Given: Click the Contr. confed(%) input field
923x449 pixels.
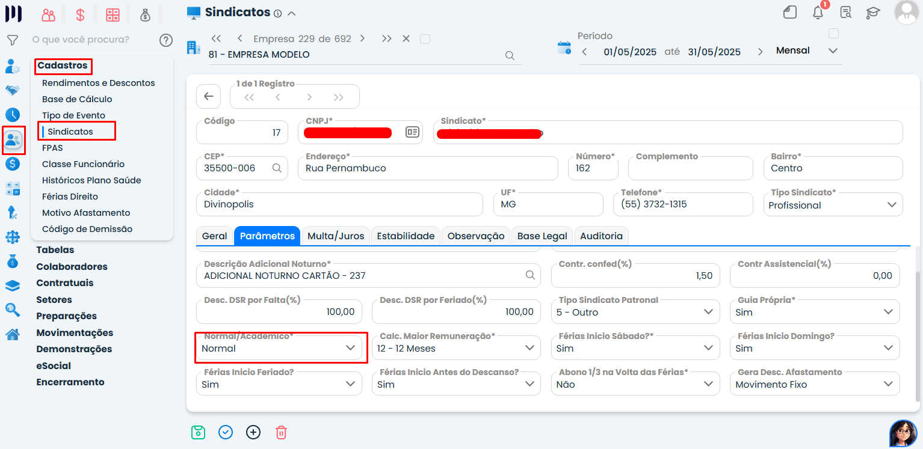Looking at the screenshot, I should (635, 276).
